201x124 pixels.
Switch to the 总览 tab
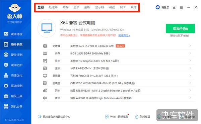pyautogui.click(x=41, y=7)
